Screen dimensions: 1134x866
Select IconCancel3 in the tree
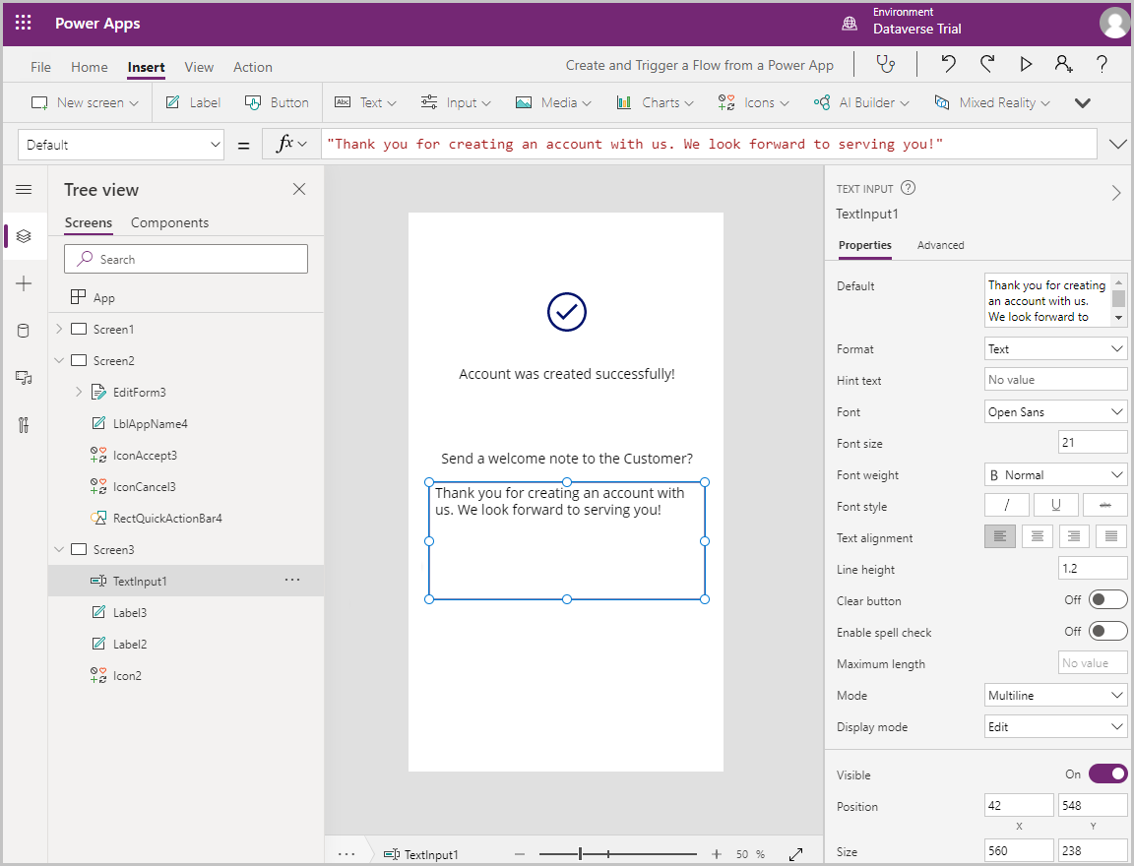(185, 486)
